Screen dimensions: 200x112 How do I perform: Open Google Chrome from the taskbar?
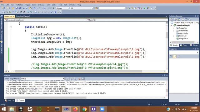click(84, 109)
